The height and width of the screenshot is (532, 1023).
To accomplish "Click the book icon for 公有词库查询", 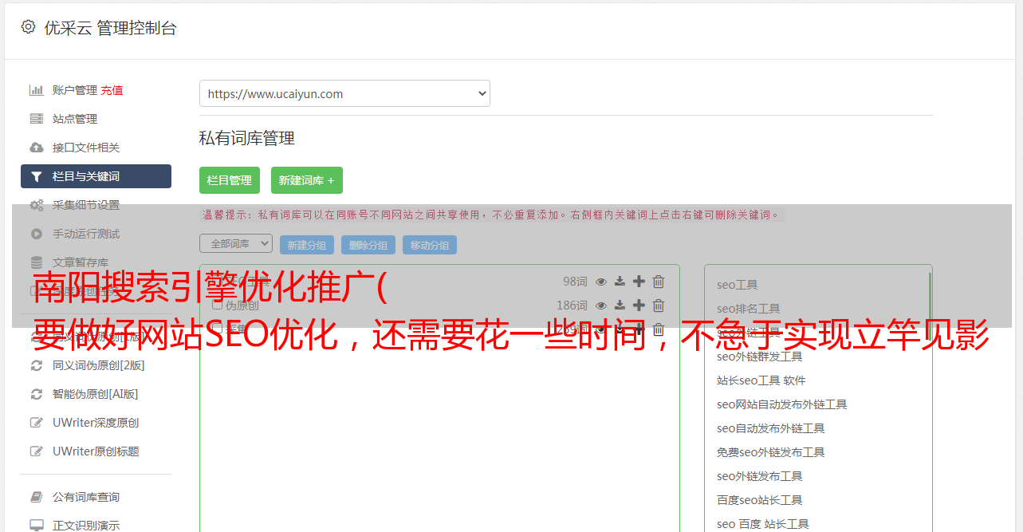I will [37, 497].
